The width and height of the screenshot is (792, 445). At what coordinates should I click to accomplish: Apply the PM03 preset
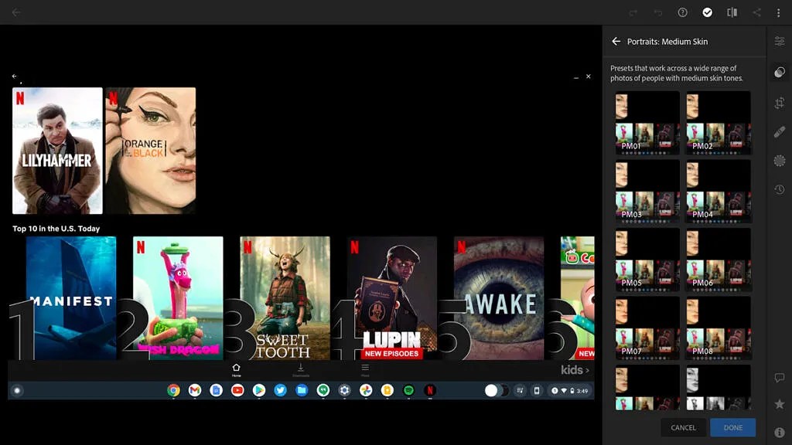(x=647, y=192)
